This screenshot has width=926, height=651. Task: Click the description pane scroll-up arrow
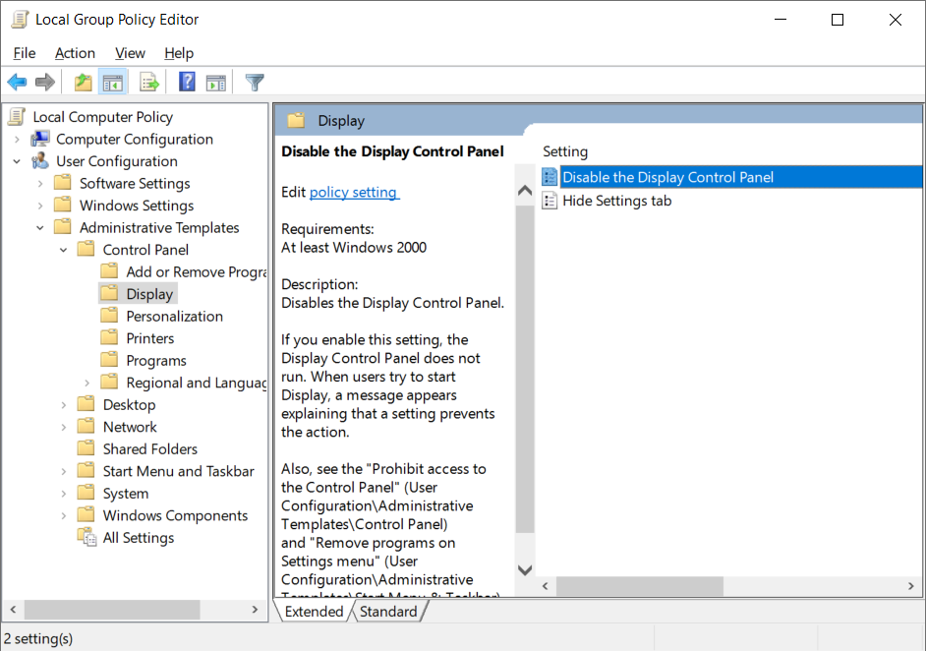pyautogui.click(x=525, y=191)
